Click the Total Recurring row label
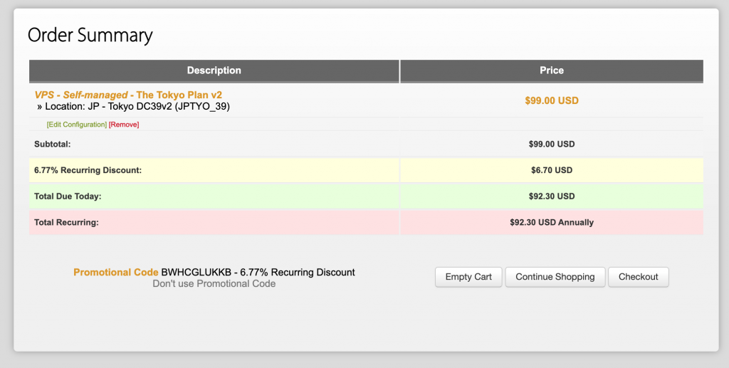 pyautogui.click(x=66, y=222)
